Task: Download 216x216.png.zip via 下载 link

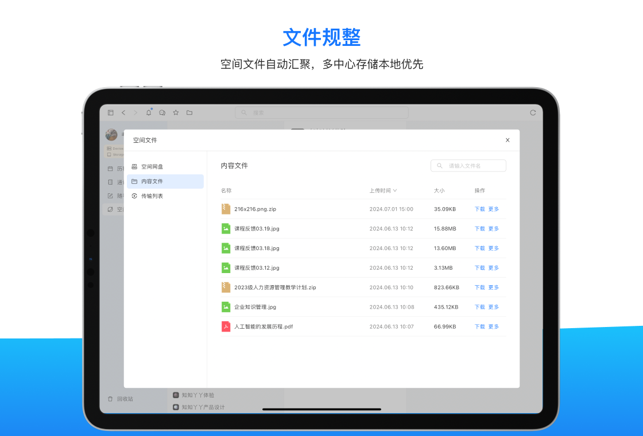Action: pyautogui.click(x=479, y=209)
